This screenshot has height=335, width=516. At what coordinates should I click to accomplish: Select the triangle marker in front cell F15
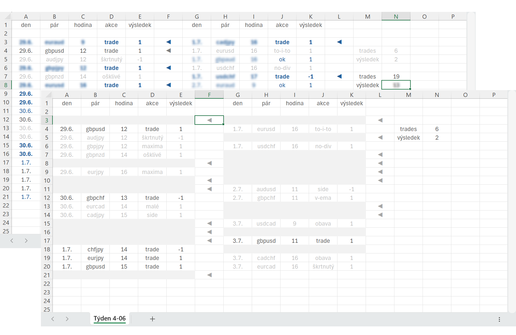[x=209, y=224]
